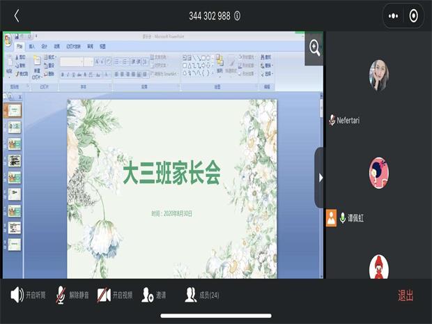Tap the circular target button in header
This screenshot has width=432, height=324.
coord(414,16)
